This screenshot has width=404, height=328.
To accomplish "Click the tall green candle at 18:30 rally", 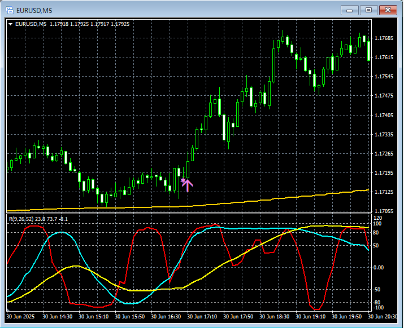I will tap(273, 65).
